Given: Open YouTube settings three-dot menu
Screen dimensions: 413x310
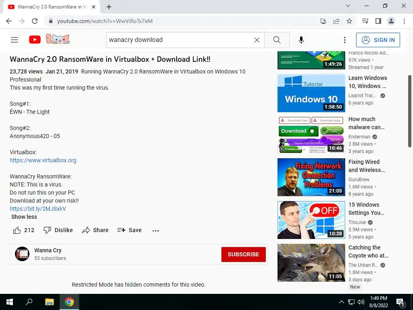Looking at the screenshot, I should click(x=345, y=40).
